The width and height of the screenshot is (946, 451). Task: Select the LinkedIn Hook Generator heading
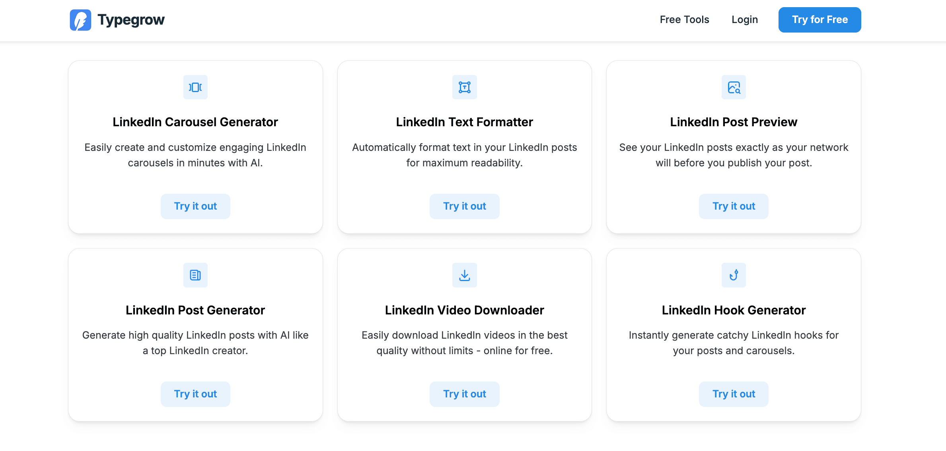click(734, 310)
